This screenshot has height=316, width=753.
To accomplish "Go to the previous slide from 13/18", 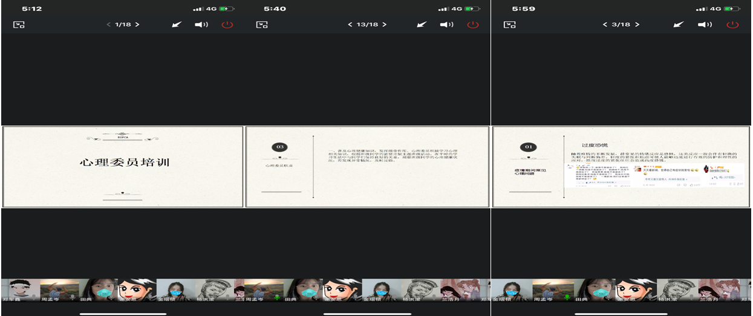I will click(350, 25).
